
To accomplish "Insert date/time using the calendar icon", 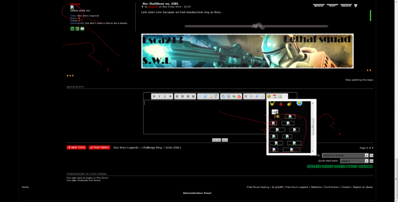I will pos(274,96).
